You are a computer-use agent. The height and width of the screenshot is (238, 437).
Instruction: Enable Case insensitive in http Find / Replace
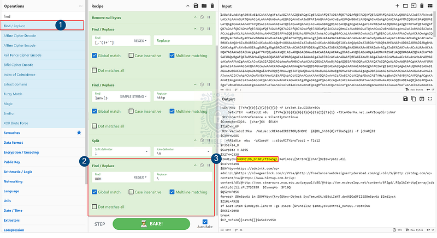(x=131, y=111)
